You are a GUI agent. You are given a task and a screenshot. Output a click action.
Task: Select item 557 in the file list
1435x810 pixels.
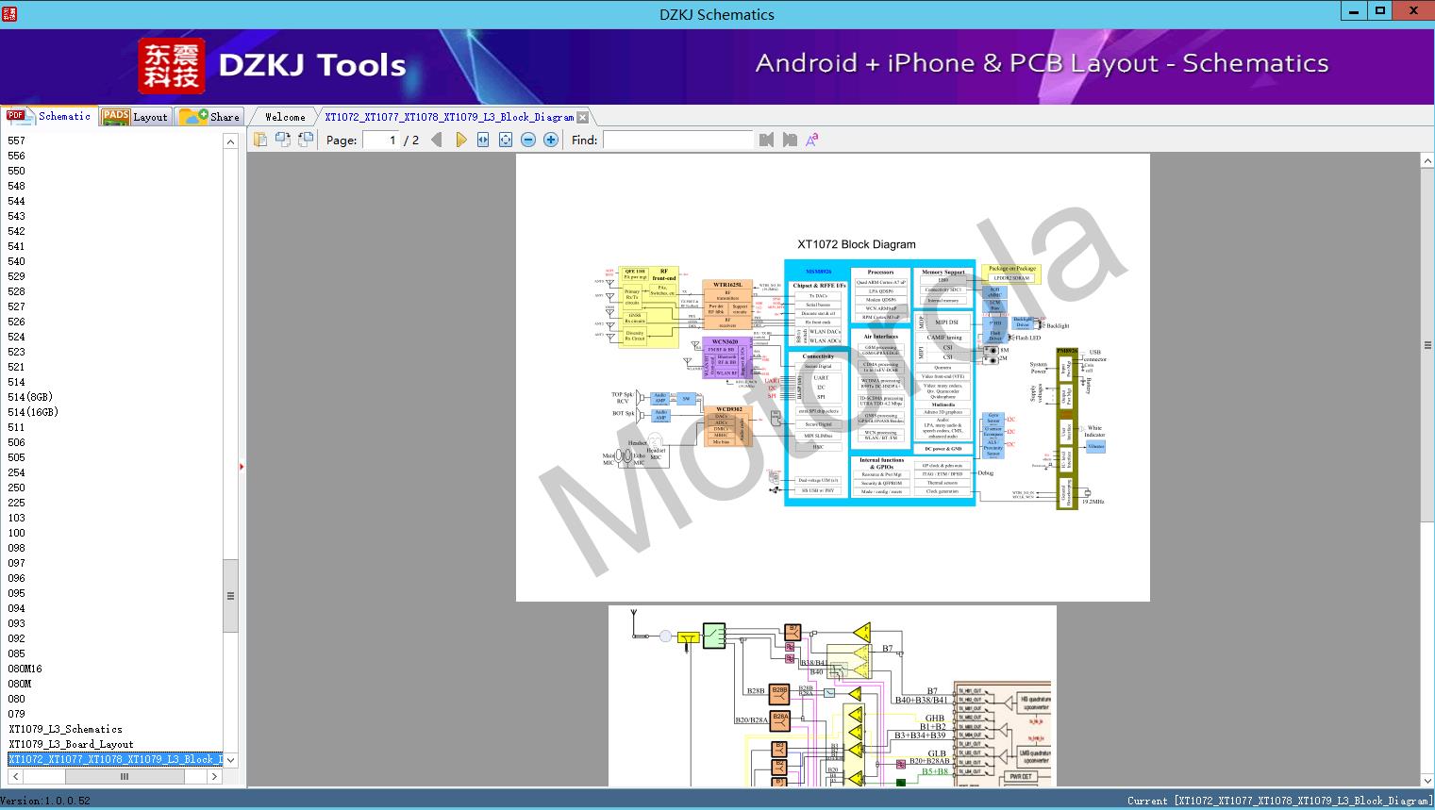17,141
